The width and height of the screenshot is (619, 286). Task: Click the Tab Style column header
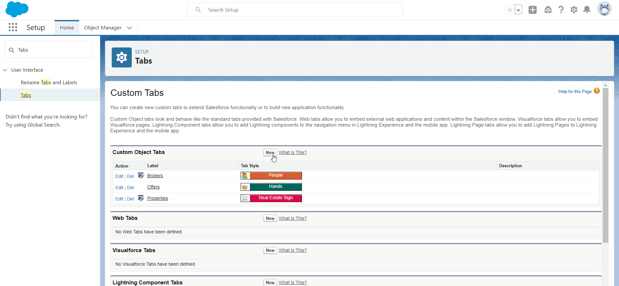250,166
